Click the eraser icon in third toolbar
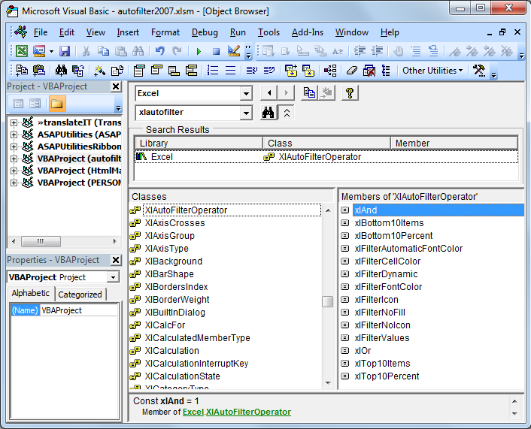This screenshot has height=429, width=531. point(352,71)
